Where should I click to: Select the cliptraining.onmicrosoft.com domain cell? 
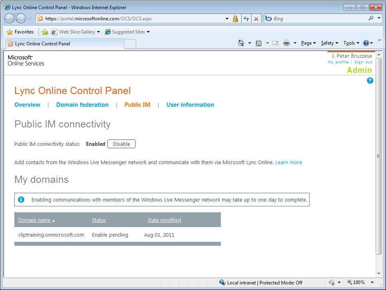51,235
